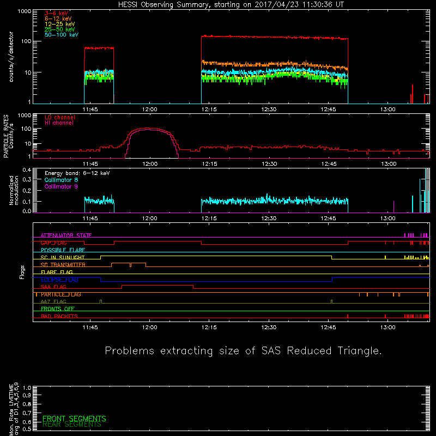Click the SAA_FLAG label
This screenshot has height=436, width=436.
coord(53,287)
